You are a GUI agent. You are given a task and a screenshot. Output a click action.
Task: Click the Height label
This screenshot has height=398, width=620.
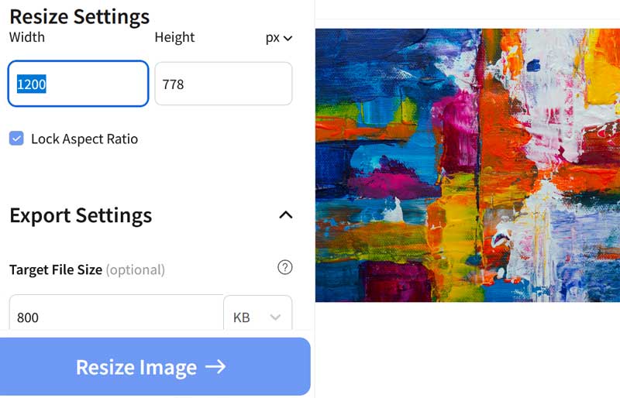pyautogui.click(x=174, y=37)
